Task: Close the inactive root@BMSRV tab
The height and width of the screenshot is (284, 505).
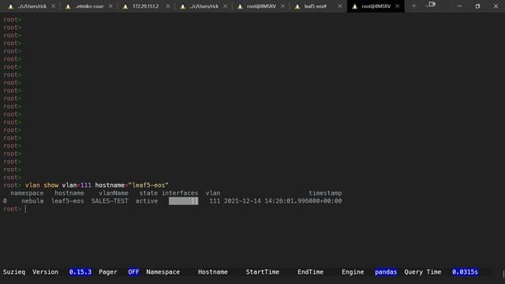Action: point(282,6)
